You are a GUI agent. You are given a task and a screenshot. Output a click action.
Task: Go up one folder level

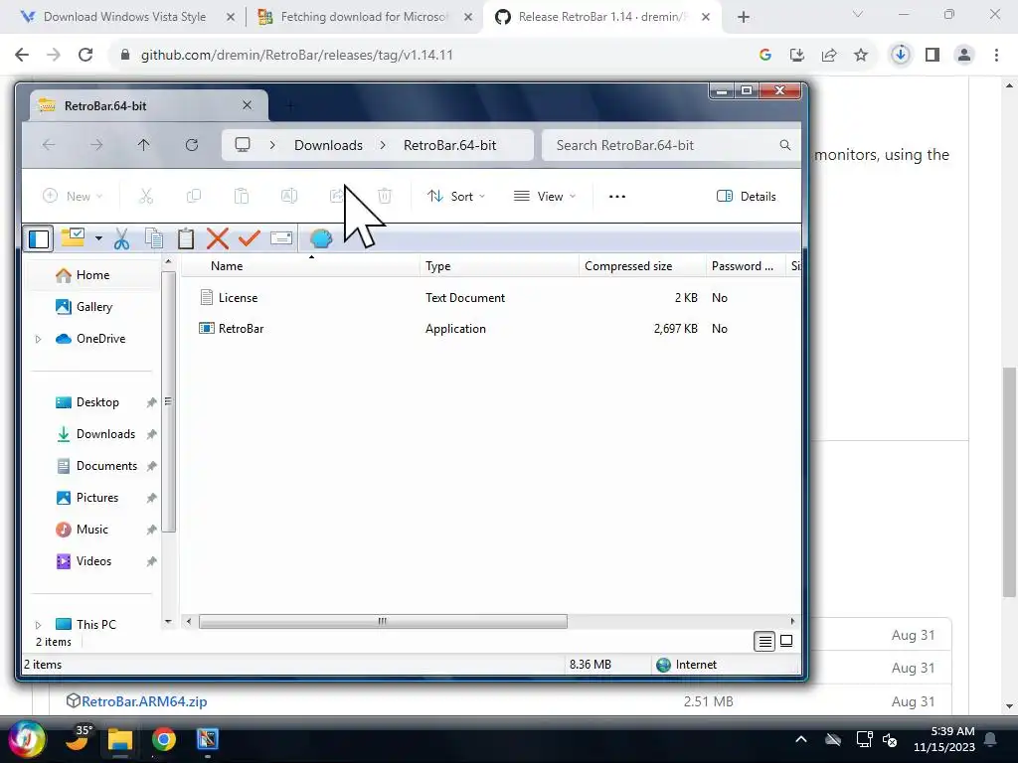(143, 145)
